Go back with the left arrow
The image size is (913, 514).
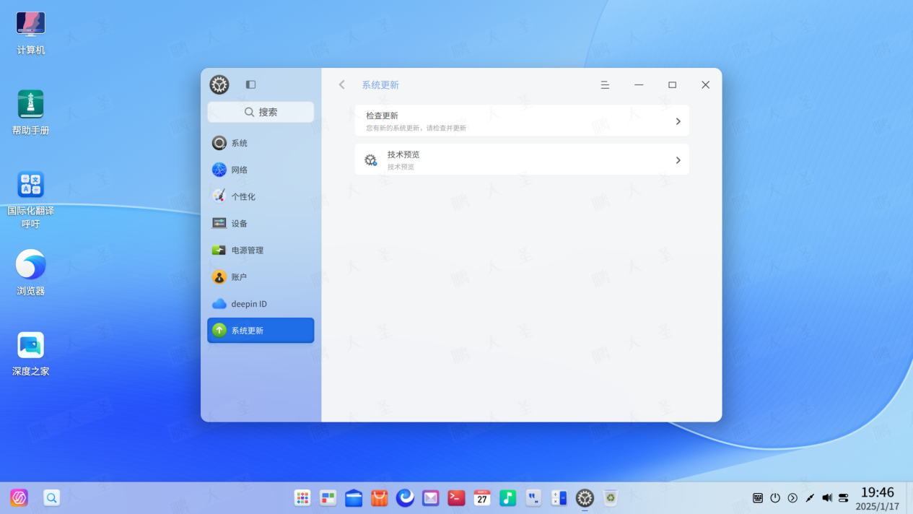342,84
